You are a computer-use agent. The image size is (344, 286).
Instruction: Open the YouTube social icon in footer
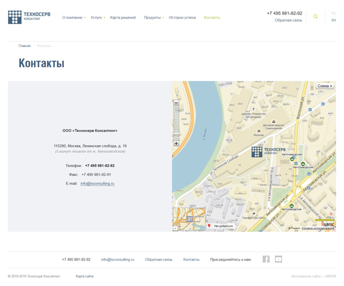click(279, 259)
